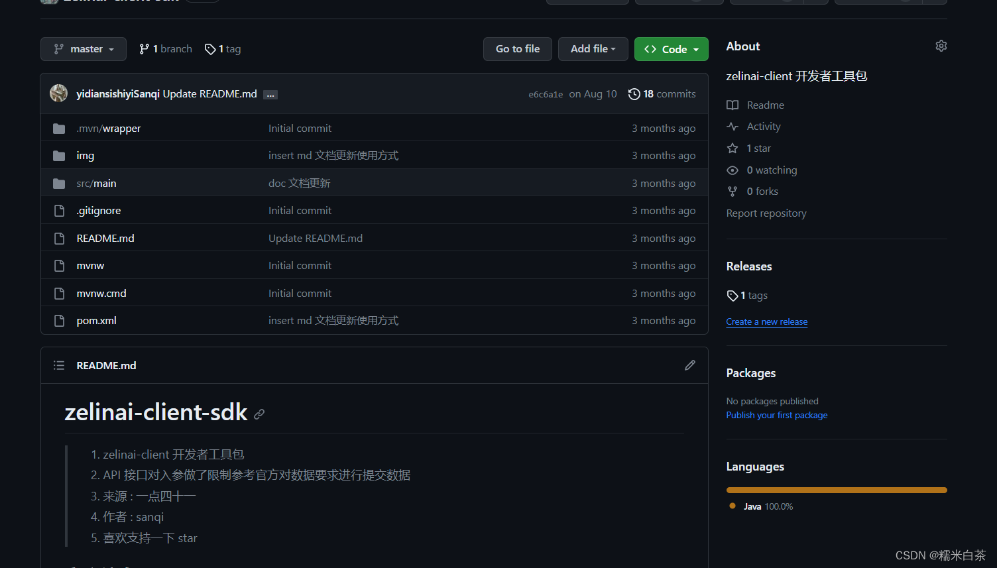Click README.md header title
The height and width of the screenshot is (568, 997).
click(107, 365)
